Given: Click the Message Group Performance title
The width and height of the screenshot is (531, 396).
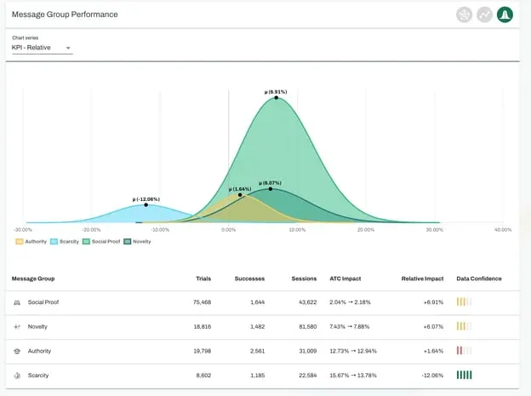Looking at the screenshot, I should (65, 14).
